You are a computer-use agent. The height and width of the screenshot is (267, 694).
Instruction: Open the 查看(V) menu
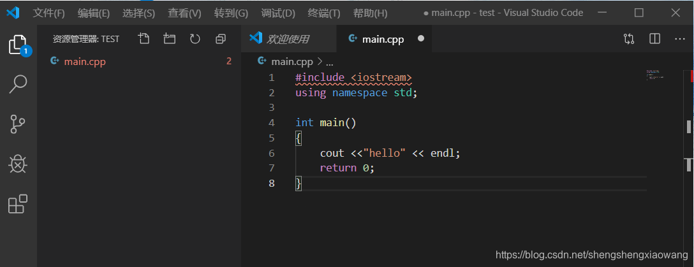click(184, 13)
